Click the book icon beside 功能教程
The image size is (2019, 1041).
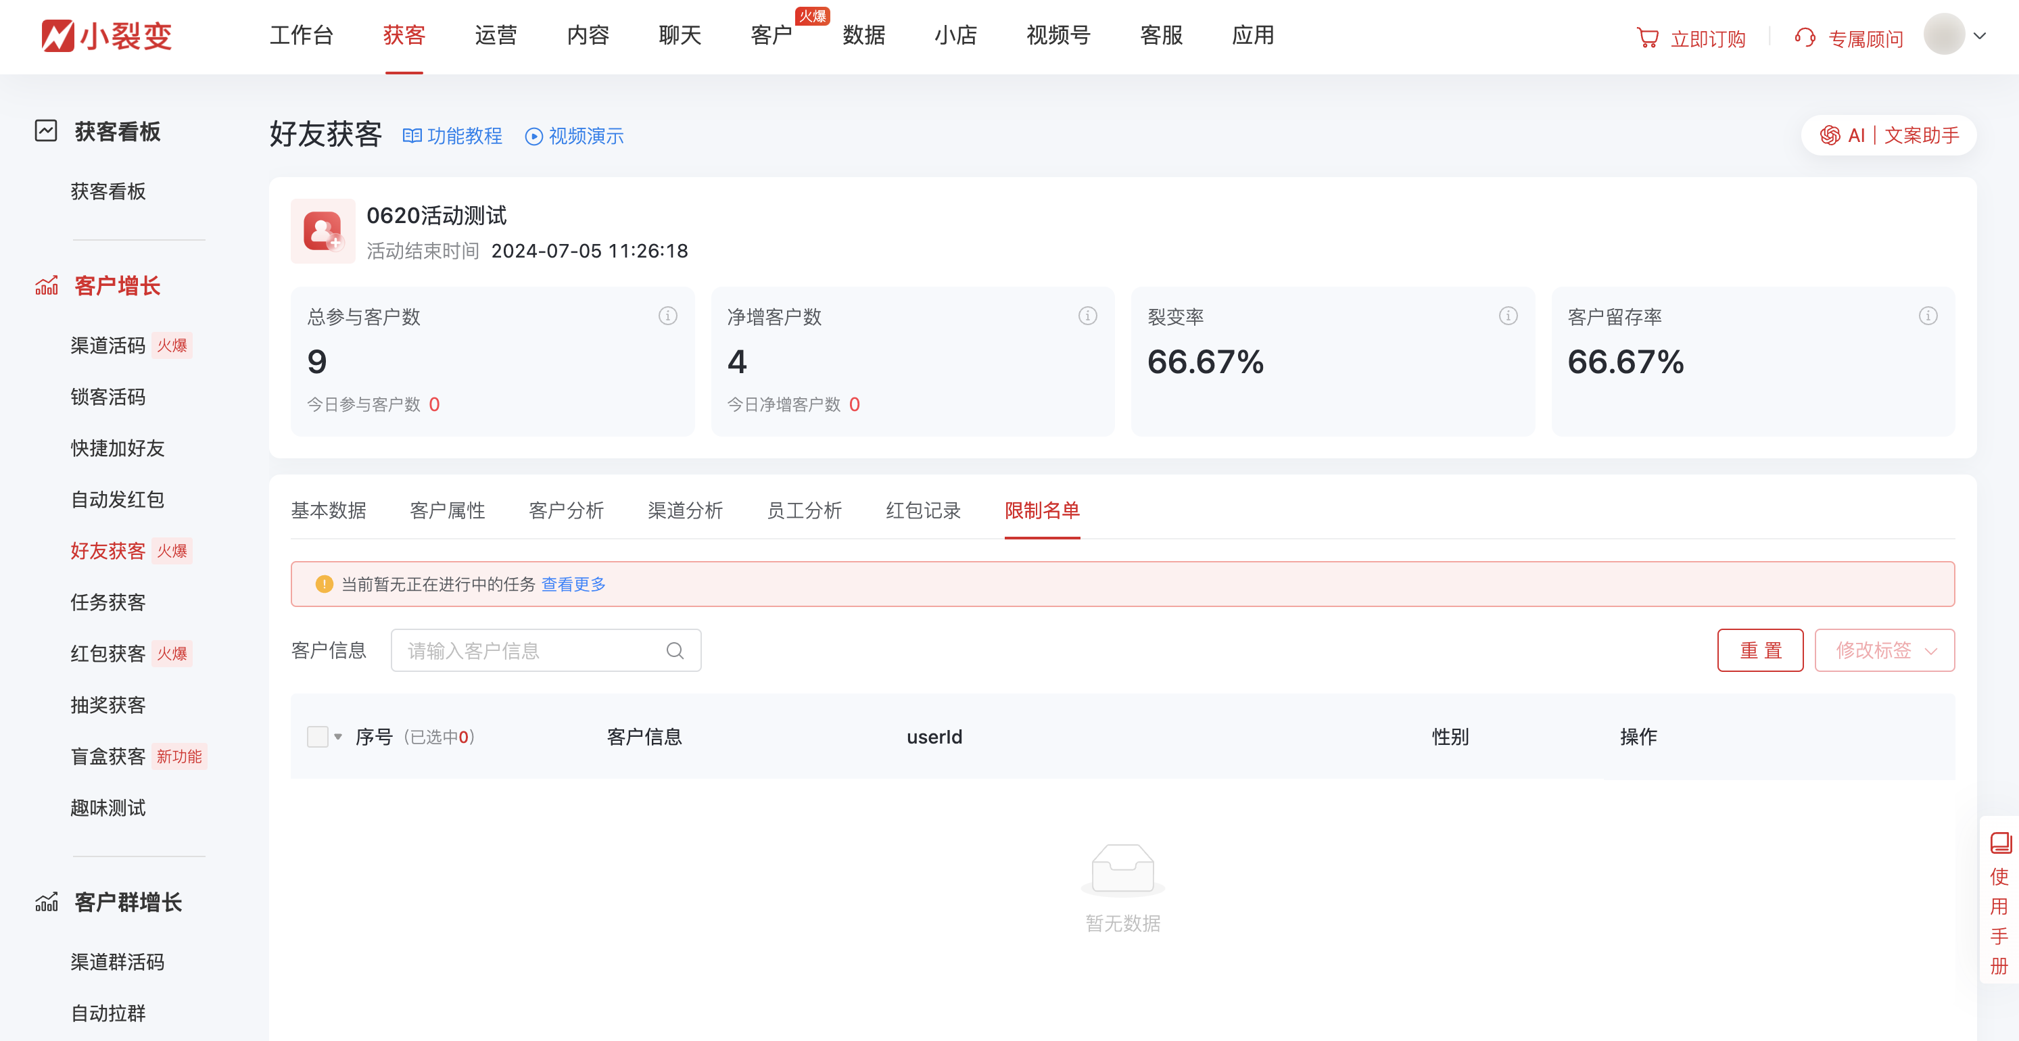(x=413, y=135)
